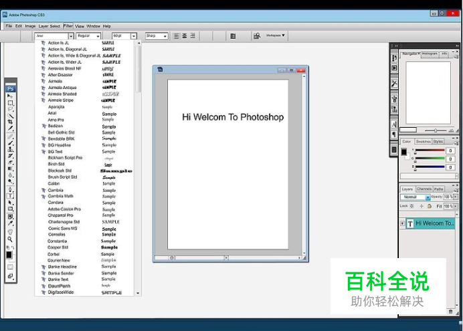Select the Eyedropper tool
Screen dimensions: 463x331
(x=10, y=223)
